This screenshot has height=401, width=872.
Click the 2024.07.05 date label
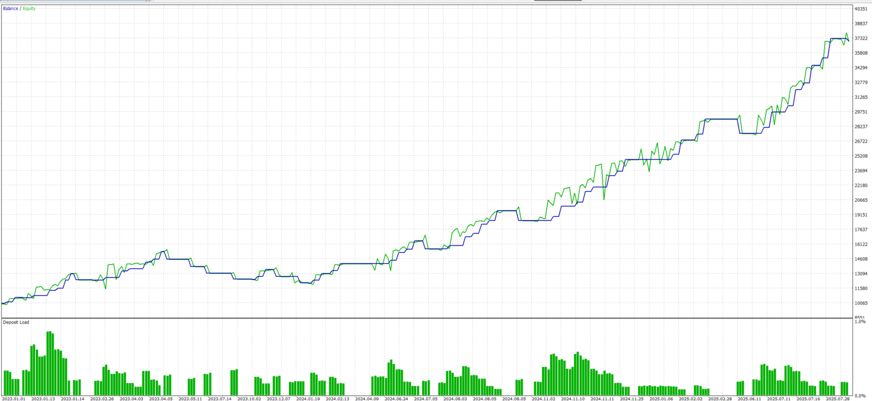[x=425, y=399]
